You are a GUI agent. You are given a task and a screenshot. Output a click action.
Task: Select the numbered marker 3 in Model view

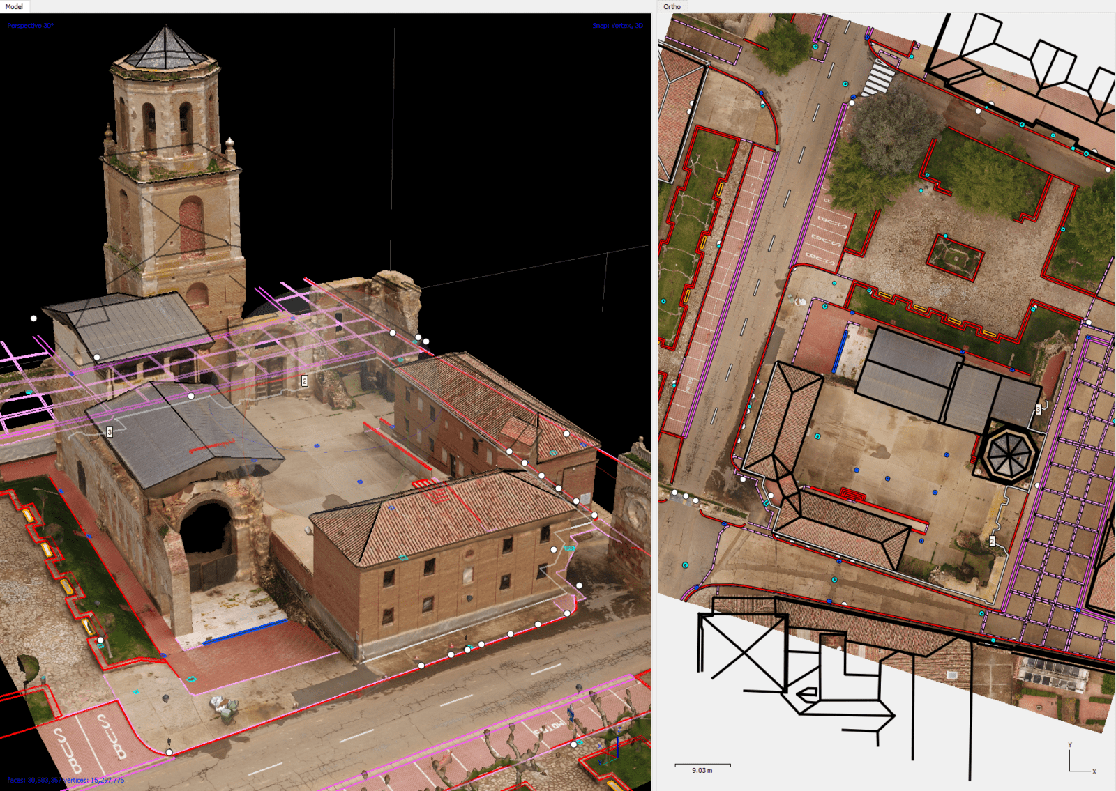[x=110, y=432]
